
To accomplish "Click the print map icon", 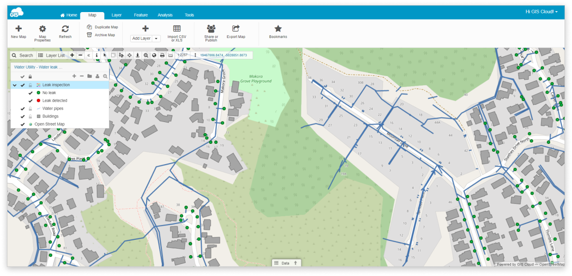I will tap(163, 55).
